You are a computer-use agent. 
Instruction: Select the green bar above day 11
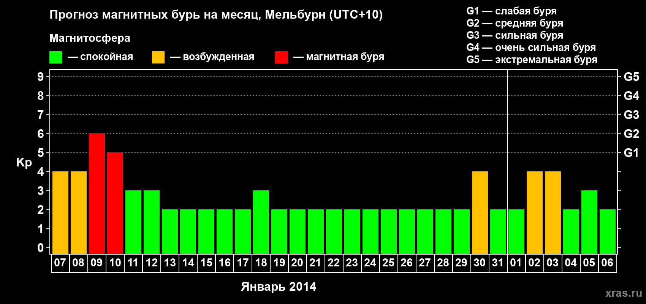133,222
